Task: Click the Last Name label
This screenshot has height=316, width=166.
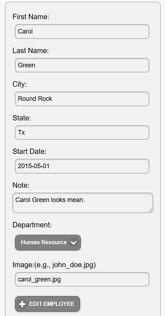Action: click(31, 51)
